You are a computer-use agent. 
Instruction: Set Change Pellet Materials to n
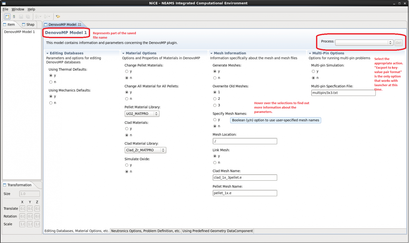(x=127, y=78)
